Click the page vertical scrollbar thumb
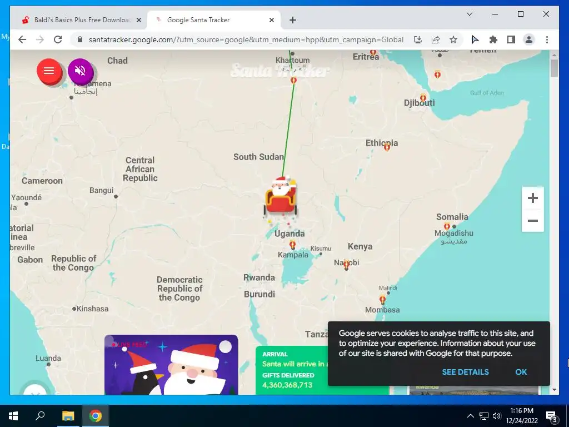This screenshot has width=569, height=427. click(554, 68)
